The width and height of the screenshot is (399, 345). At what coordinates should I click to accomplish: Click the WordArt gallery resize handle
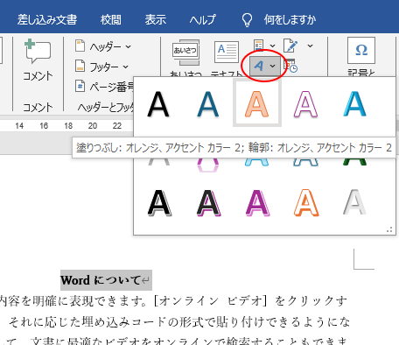tap(389, 229)
